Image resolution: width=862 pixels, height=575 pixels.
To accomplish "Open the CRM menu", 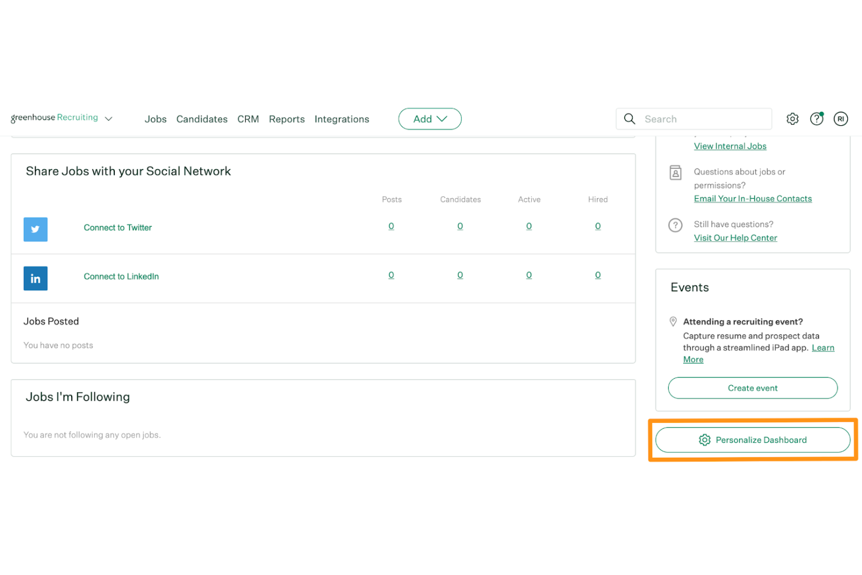I will point(248,119).
